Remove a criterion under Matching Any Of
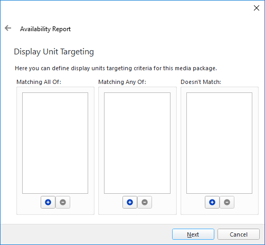The width and height of the screenshot is (265, 245). [x=145, y=202]
